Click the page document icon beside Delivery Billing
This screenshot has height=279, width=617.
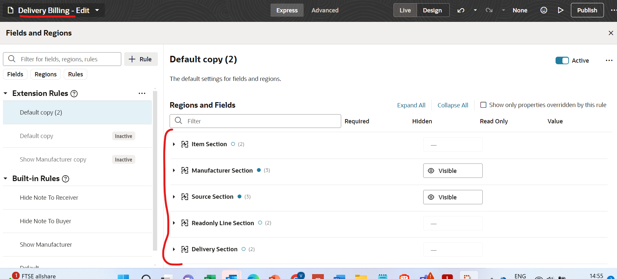(10, 10)
